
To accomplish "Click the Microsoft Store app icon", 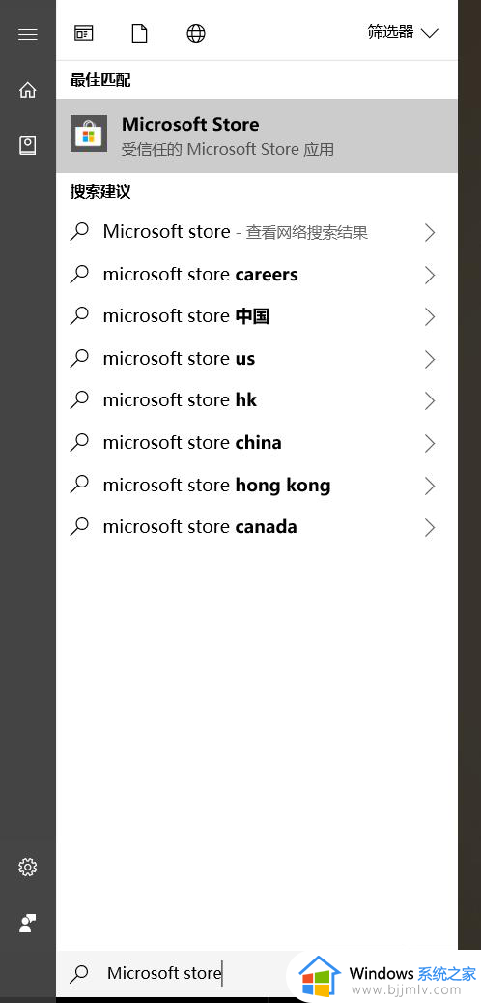I will (x=89, y=133).
